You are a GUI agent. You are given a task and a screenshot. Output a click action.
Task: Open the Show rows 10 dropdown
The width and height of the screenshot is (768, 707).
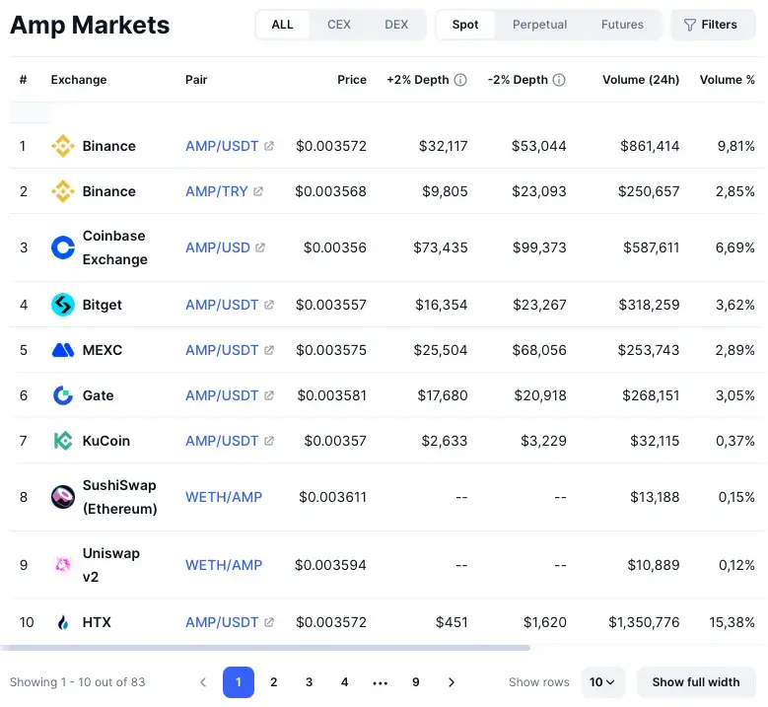pyautogui.click(x=603, y=682)
